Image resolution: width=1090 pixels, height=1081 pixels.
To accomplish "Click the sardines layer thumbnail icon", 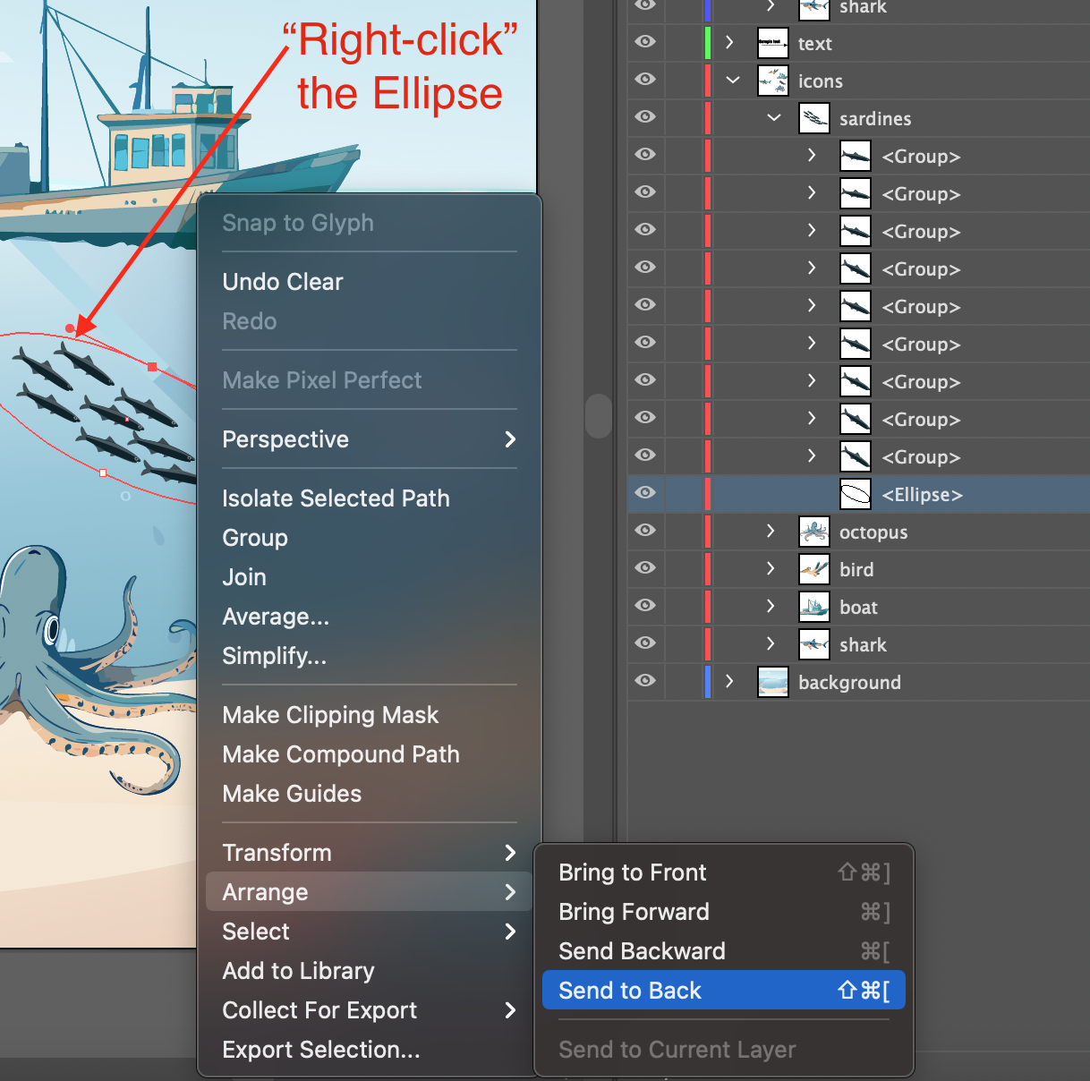I will tap(814, 117).
